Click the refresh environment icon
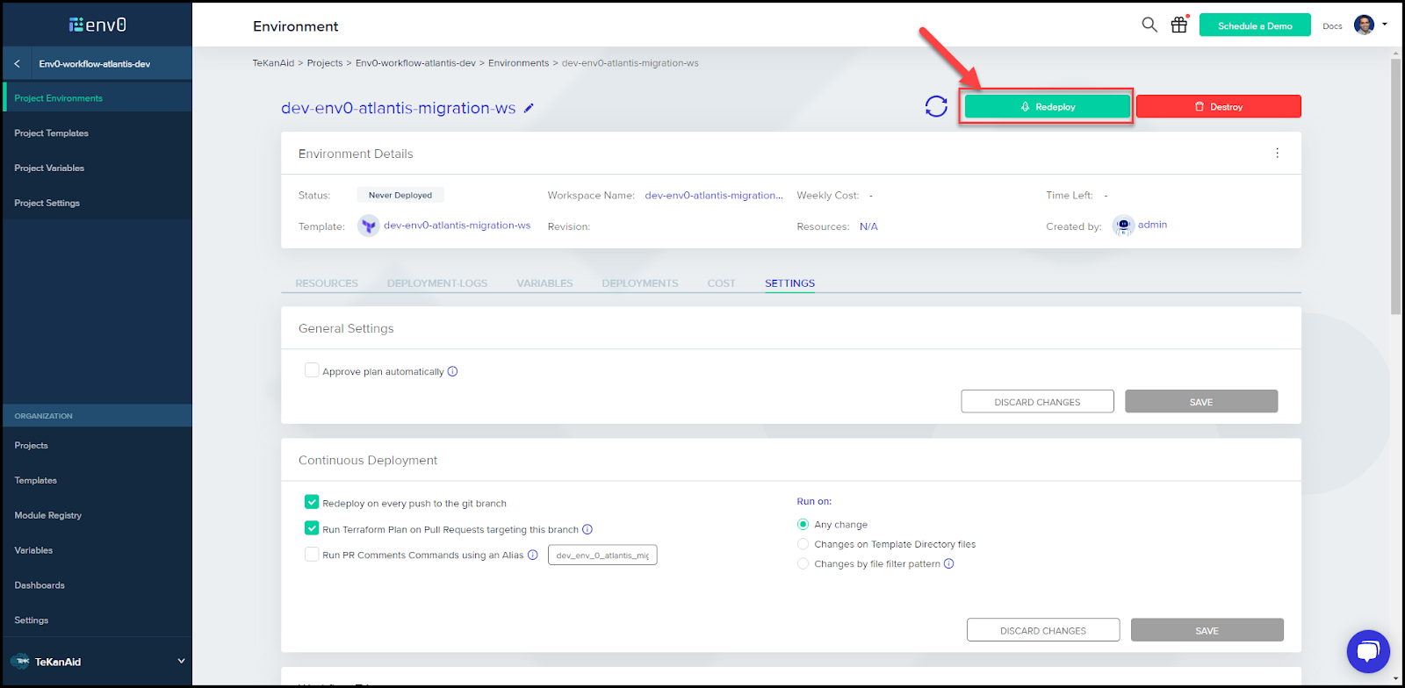Viewport: 1405px width, 688px height. [x=936, y=106]
